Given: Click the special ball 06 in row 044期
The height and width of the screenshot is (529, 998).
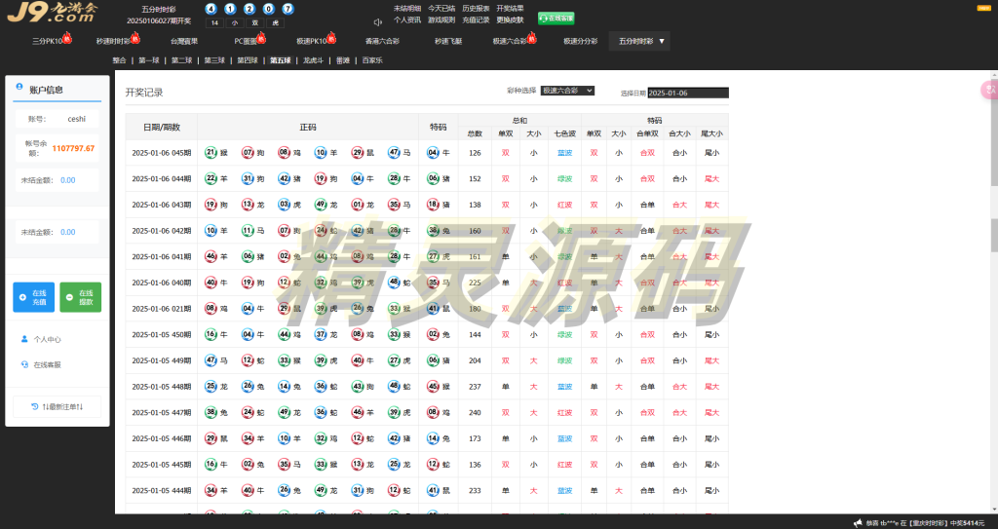Looking at the screenshot, I should click(x=433, y=179).
